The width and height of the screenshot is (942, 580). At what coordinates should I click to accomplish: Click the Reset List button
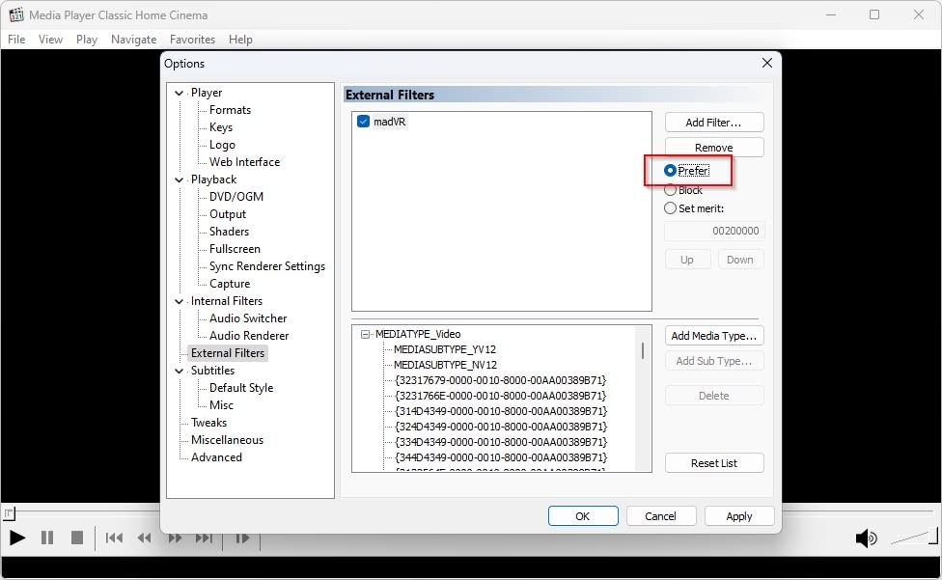pos(714,463)
